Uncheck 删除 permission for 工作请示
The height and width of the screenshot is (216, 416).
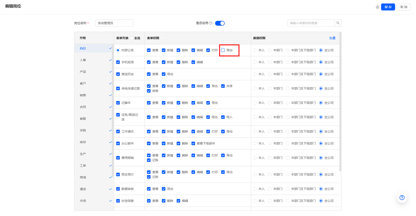coord(178,131)
